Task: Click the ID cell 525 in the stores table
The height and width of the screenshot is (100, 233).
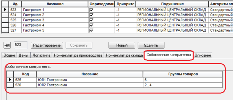Action: (15, 20)
